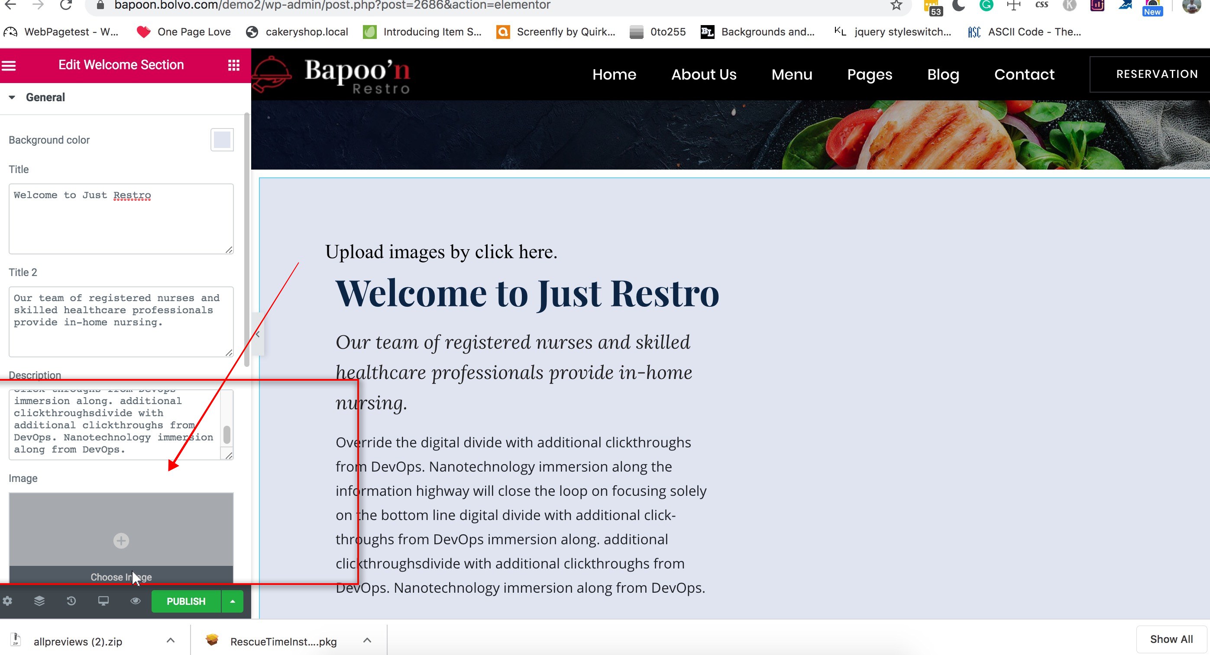Open the Pages menu item
The height and width of the screenshot is (655, 1210).
click(x=870, y=74)
